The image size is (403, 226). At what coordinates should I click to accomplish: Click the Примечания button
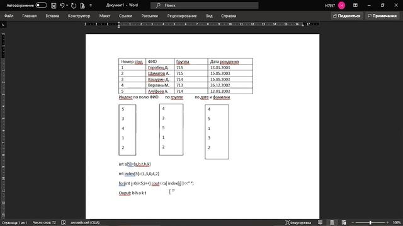(x=382, y=16)
